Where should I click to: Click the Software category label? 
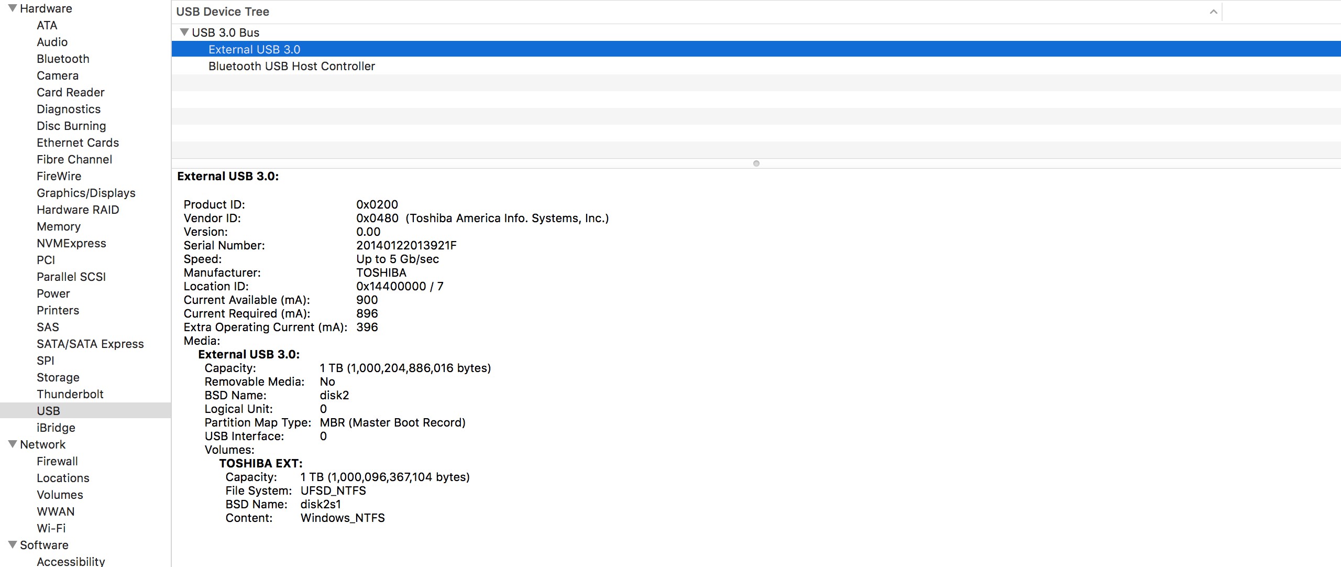[x=44, y=545]
